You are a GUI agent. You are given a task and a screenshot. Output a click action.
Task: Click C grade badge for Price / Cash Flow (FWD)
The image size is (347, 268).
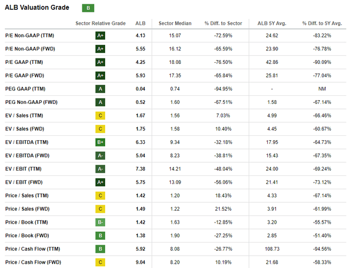(x=100, y=262)
